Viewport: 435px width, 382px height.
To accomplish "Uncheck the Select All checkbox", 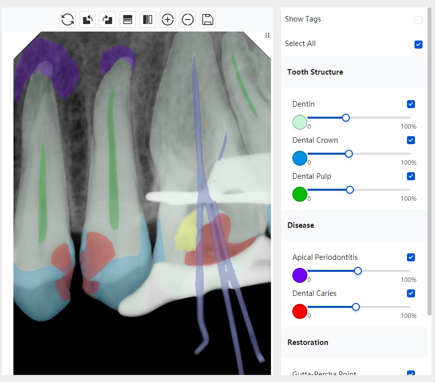I will pos(418,45).
